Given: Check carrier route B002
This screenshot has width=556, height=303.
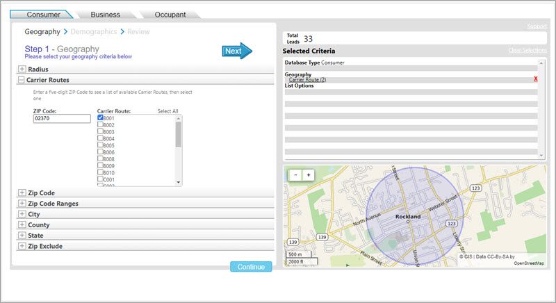Looking at the screenshot, I should (100, 124).
